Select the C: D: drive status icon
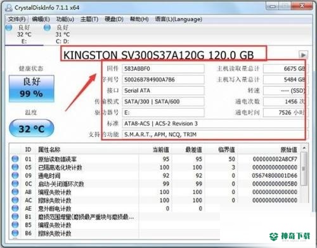Image resolution: width=317 pixels, height=248 pixels. pyautogui.click(x=47, y=27)
